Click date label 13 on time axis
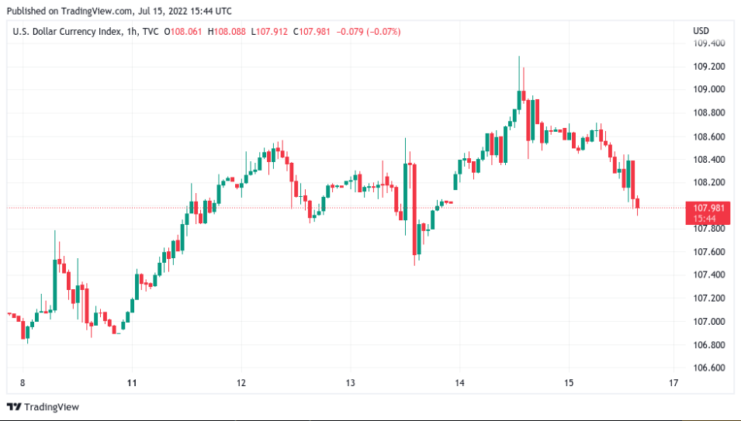Image resolution: width=741 pixels, height=421 pixels. click(350, 383)
